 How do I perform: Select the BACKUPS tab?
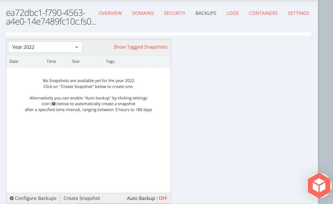pos(206,13)
